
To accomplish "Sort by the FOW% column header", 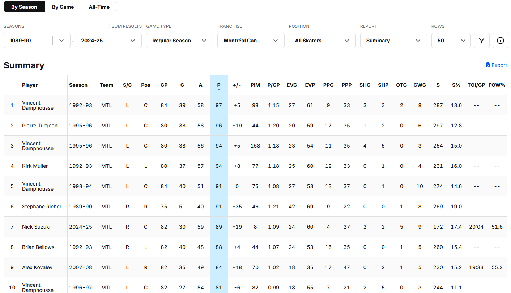I will tap(497, 85).
